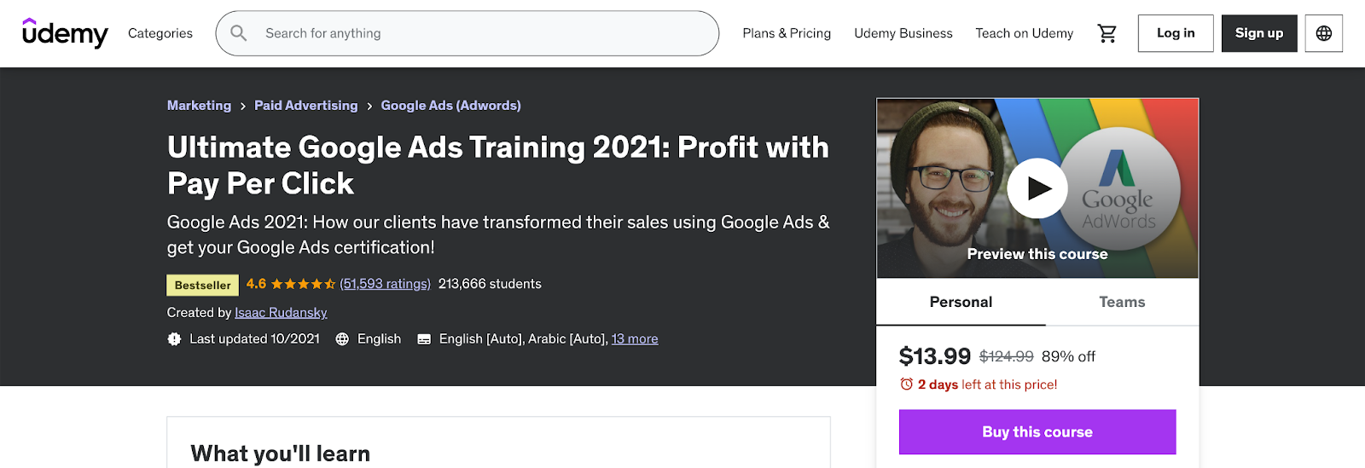
Task: Click the 213,666 students text
Action: [x=490, y=284]
